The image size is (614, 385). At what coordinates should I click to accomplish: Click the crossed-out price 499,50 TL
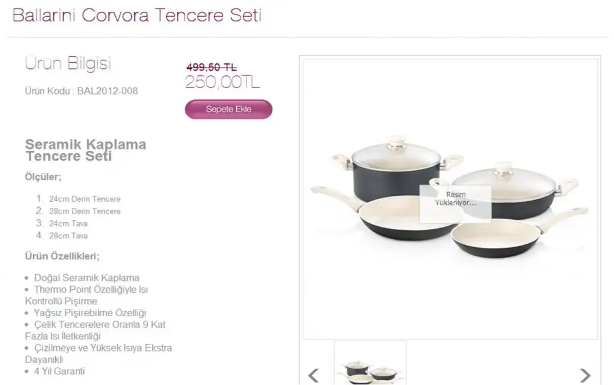[212, 67]
